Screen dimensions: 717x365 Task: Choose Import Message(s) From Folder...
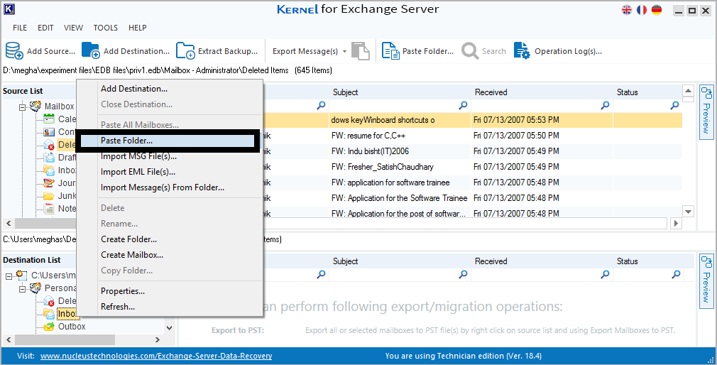coord(169,187)
